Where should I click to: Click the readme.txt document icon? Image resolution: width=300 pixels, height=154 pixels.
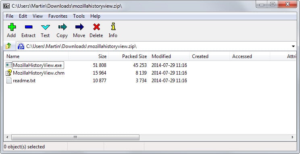pyautogui.click(x=9, y=80)
